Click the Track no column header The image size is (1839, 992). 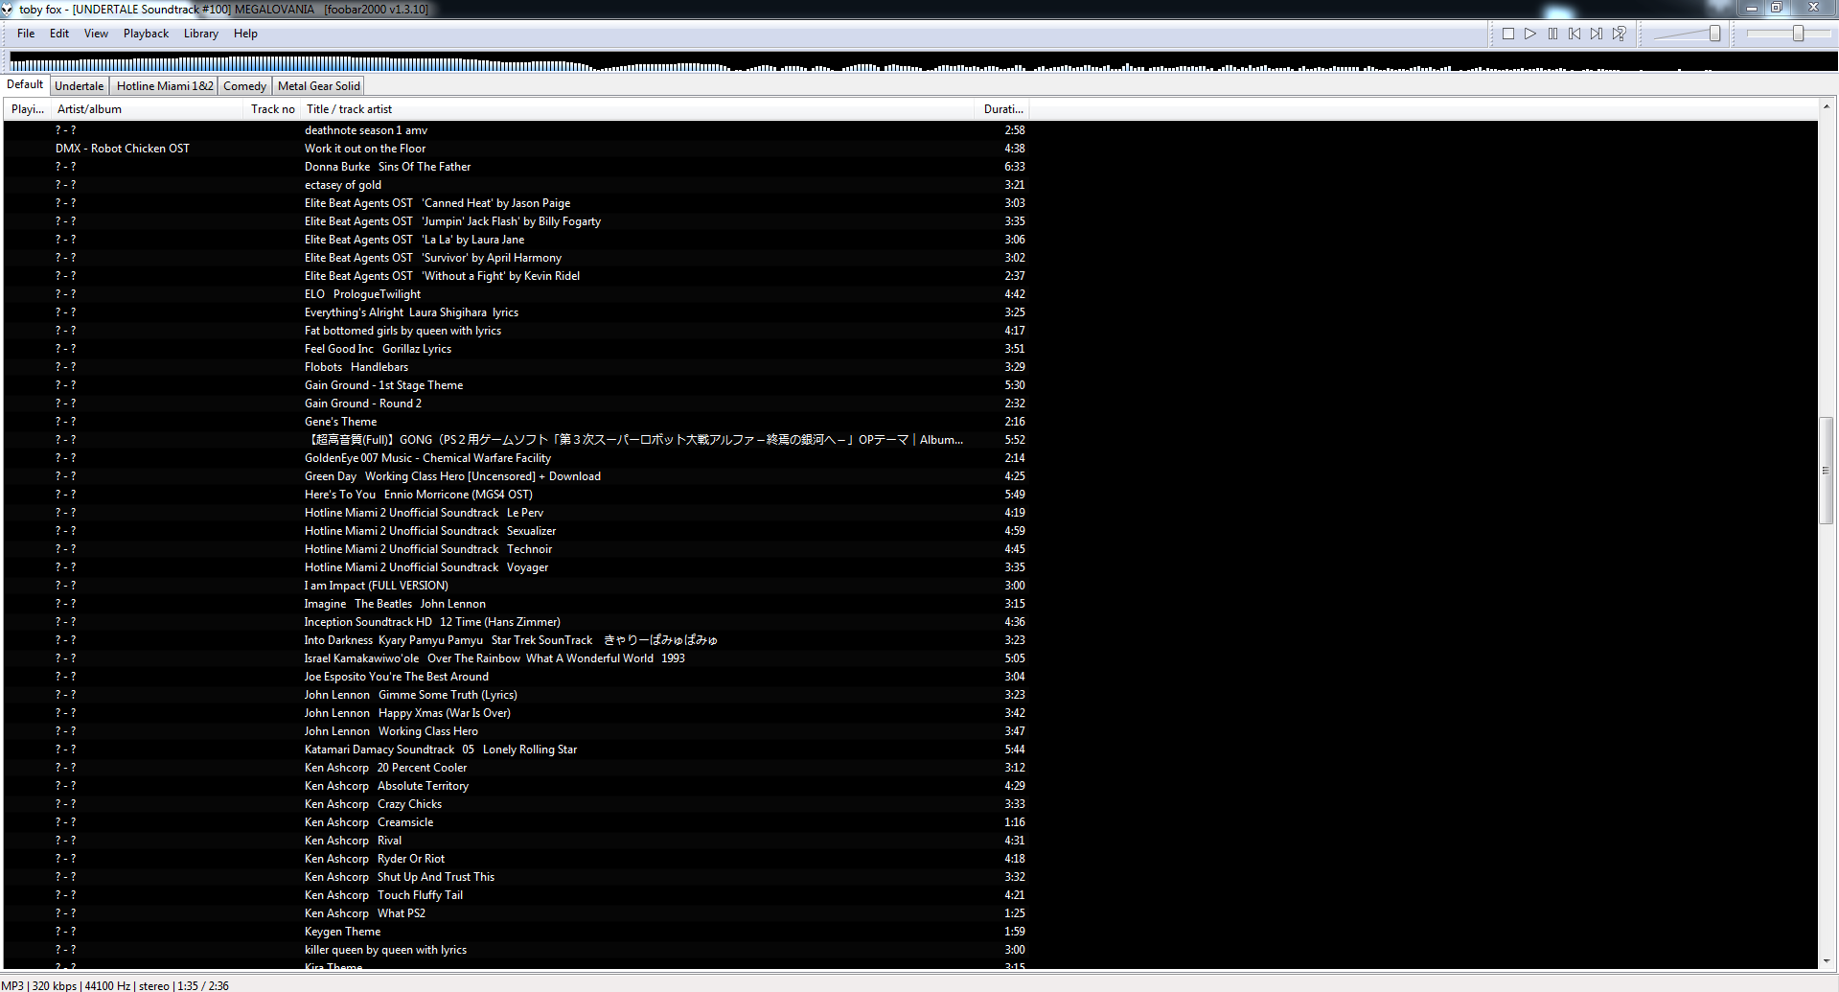click(x=273, y=109)
